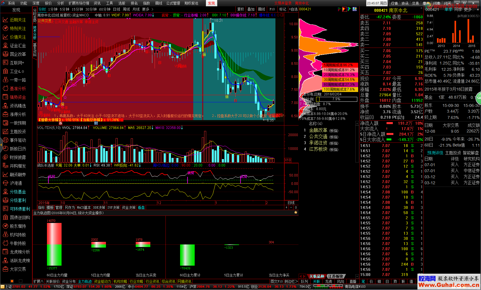
Task: Click the + zoom button below chart
Action: click(286, 207)
